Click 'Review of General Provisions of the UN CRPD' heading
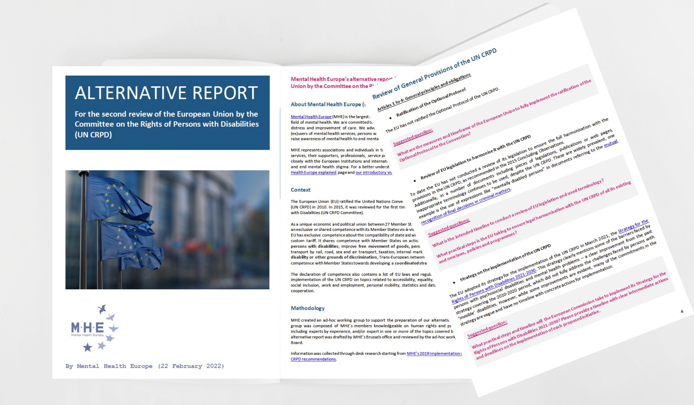The height and width of the screenshot is (405, 694). click(434, 73)
